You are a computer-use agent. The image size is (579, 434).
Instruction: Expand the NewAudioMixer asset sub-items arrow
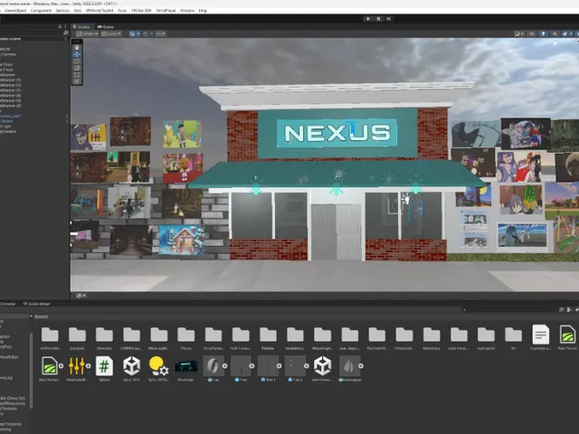pos(89,365)
